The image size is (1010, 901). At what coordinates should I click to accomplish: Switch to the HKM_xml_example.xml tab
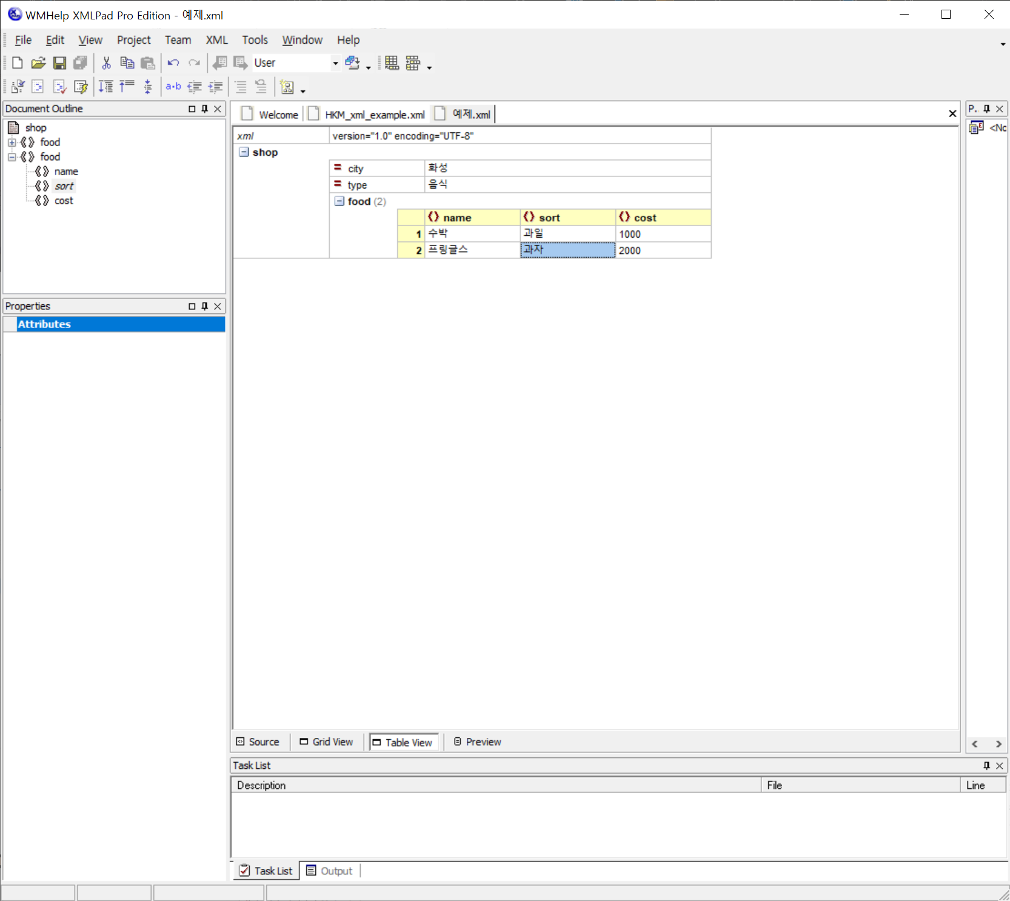pos(367,115)
